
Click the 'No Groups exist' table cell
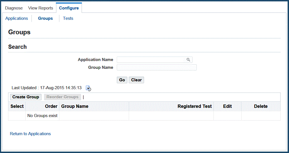point(42,116)
